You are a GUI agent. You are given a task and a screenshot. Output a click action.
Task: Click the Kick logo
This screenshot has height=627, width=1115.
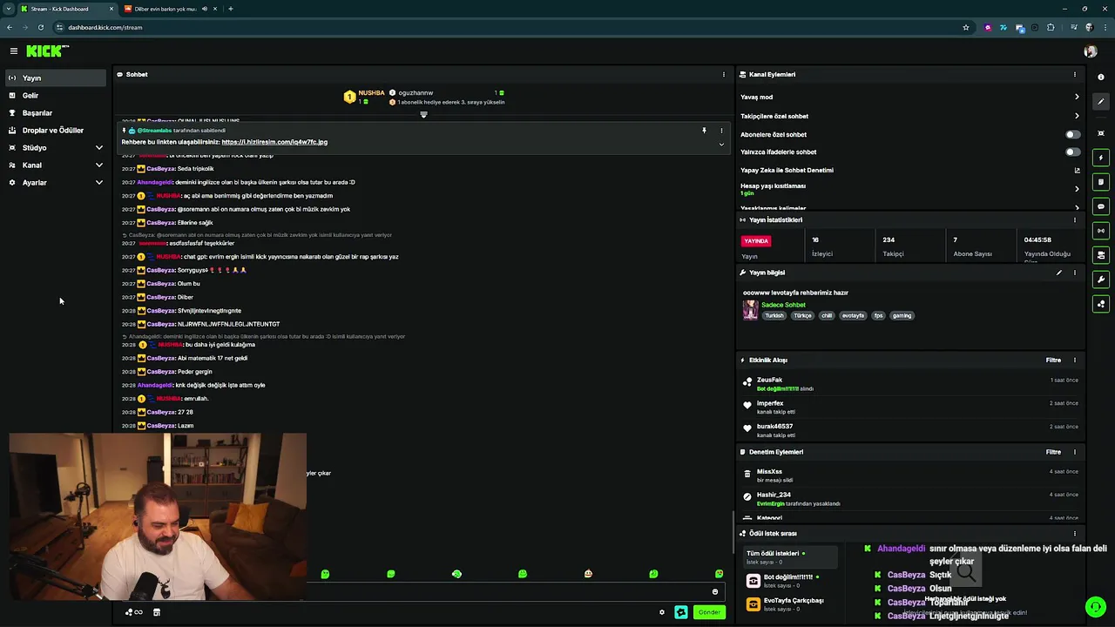pyautogui.click(x=47, y=51)
